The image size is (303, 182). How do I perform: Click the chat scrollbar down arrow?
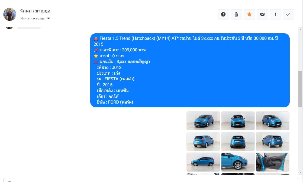[300, 172]
